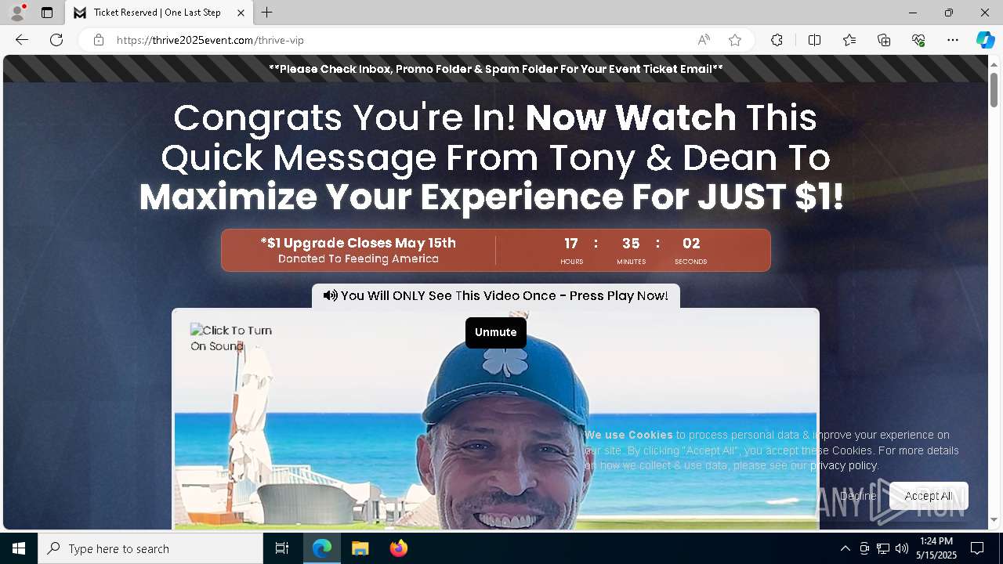Screen dimensions: 1003x564
Task: Minimize the browser window
Action: coord(913,13)
